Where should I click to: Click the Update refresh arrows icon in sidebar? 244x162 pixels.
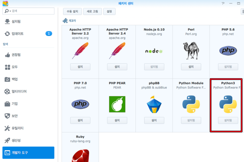[7, 34]
